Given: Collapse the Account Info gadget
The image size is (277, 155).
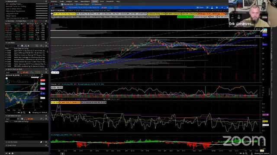Looking at the screenshot, I should pyautogui.click(x=6, y=1).
